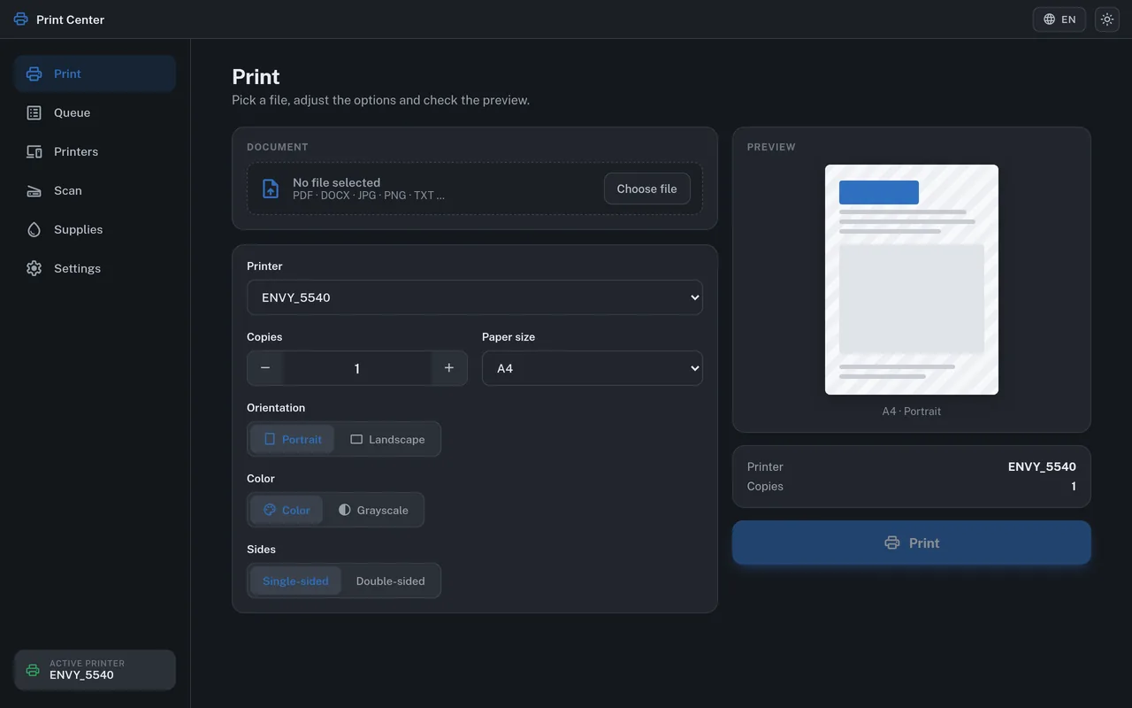Viewport: 1132px width, 708px height.
Task: Select Single-sided printing
Action: point(295,581)
